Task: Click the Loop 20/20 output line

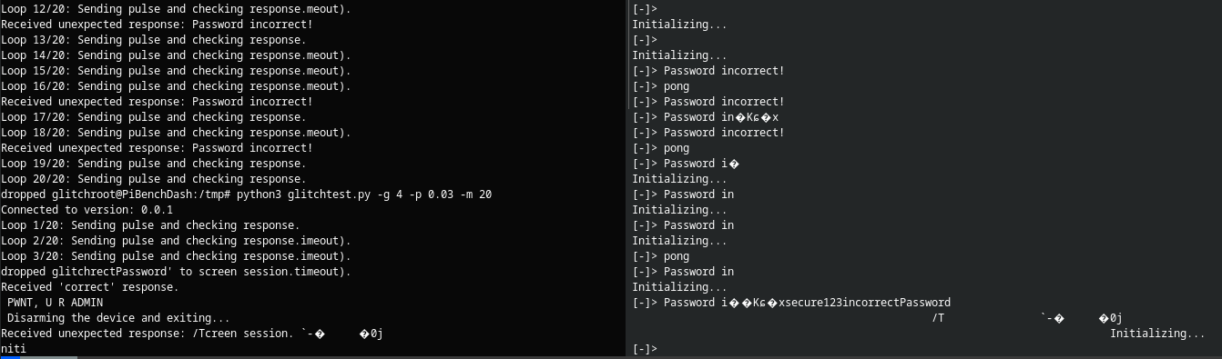Action: (153, 179)
